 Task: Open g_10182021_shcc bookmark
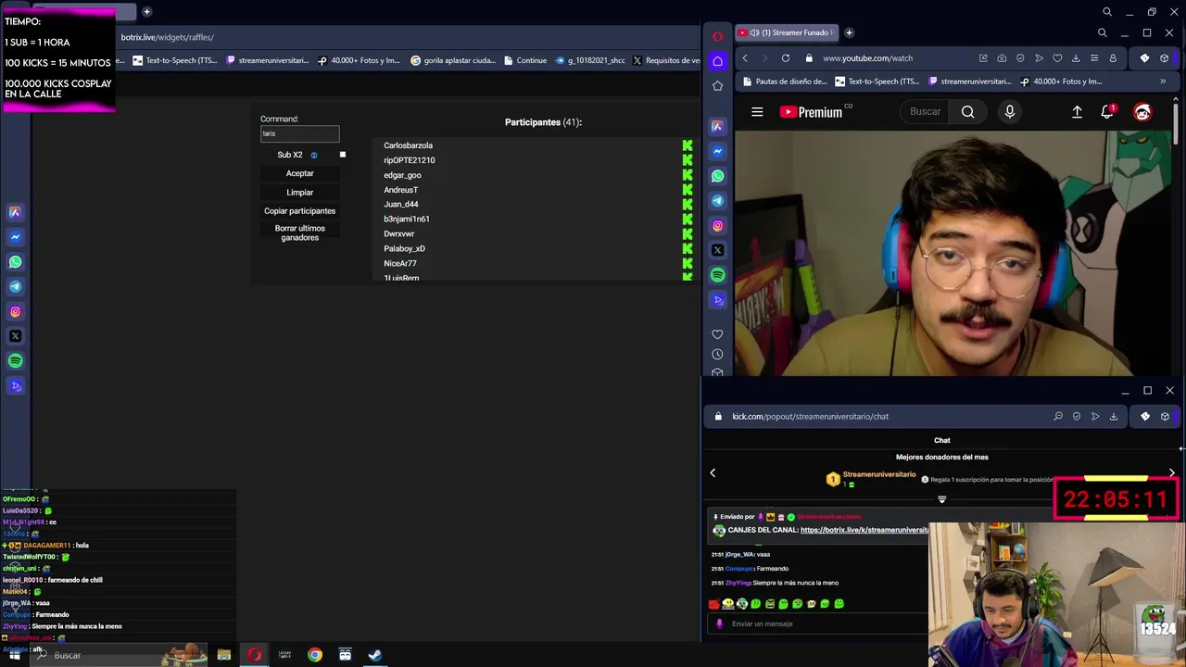click(589, 60)
